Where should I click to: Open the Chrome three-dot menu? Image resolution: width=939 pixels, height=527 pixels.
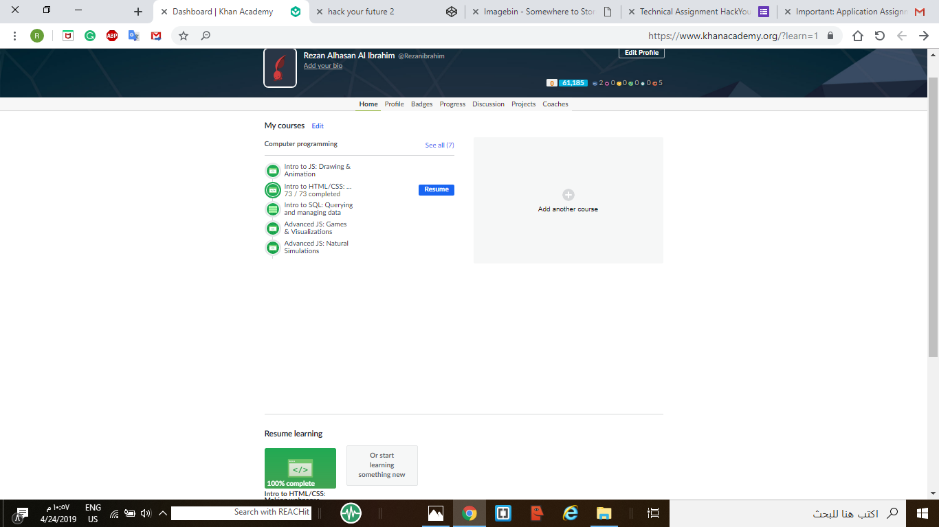coord(15,36)
